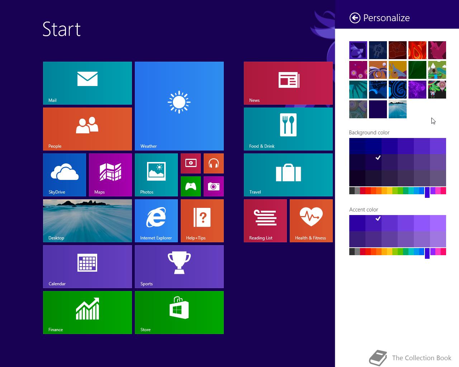The image size is (459, 367).
Task: Select the ocean desktop wallpaper thumbnail
Action: coord(398,109)
